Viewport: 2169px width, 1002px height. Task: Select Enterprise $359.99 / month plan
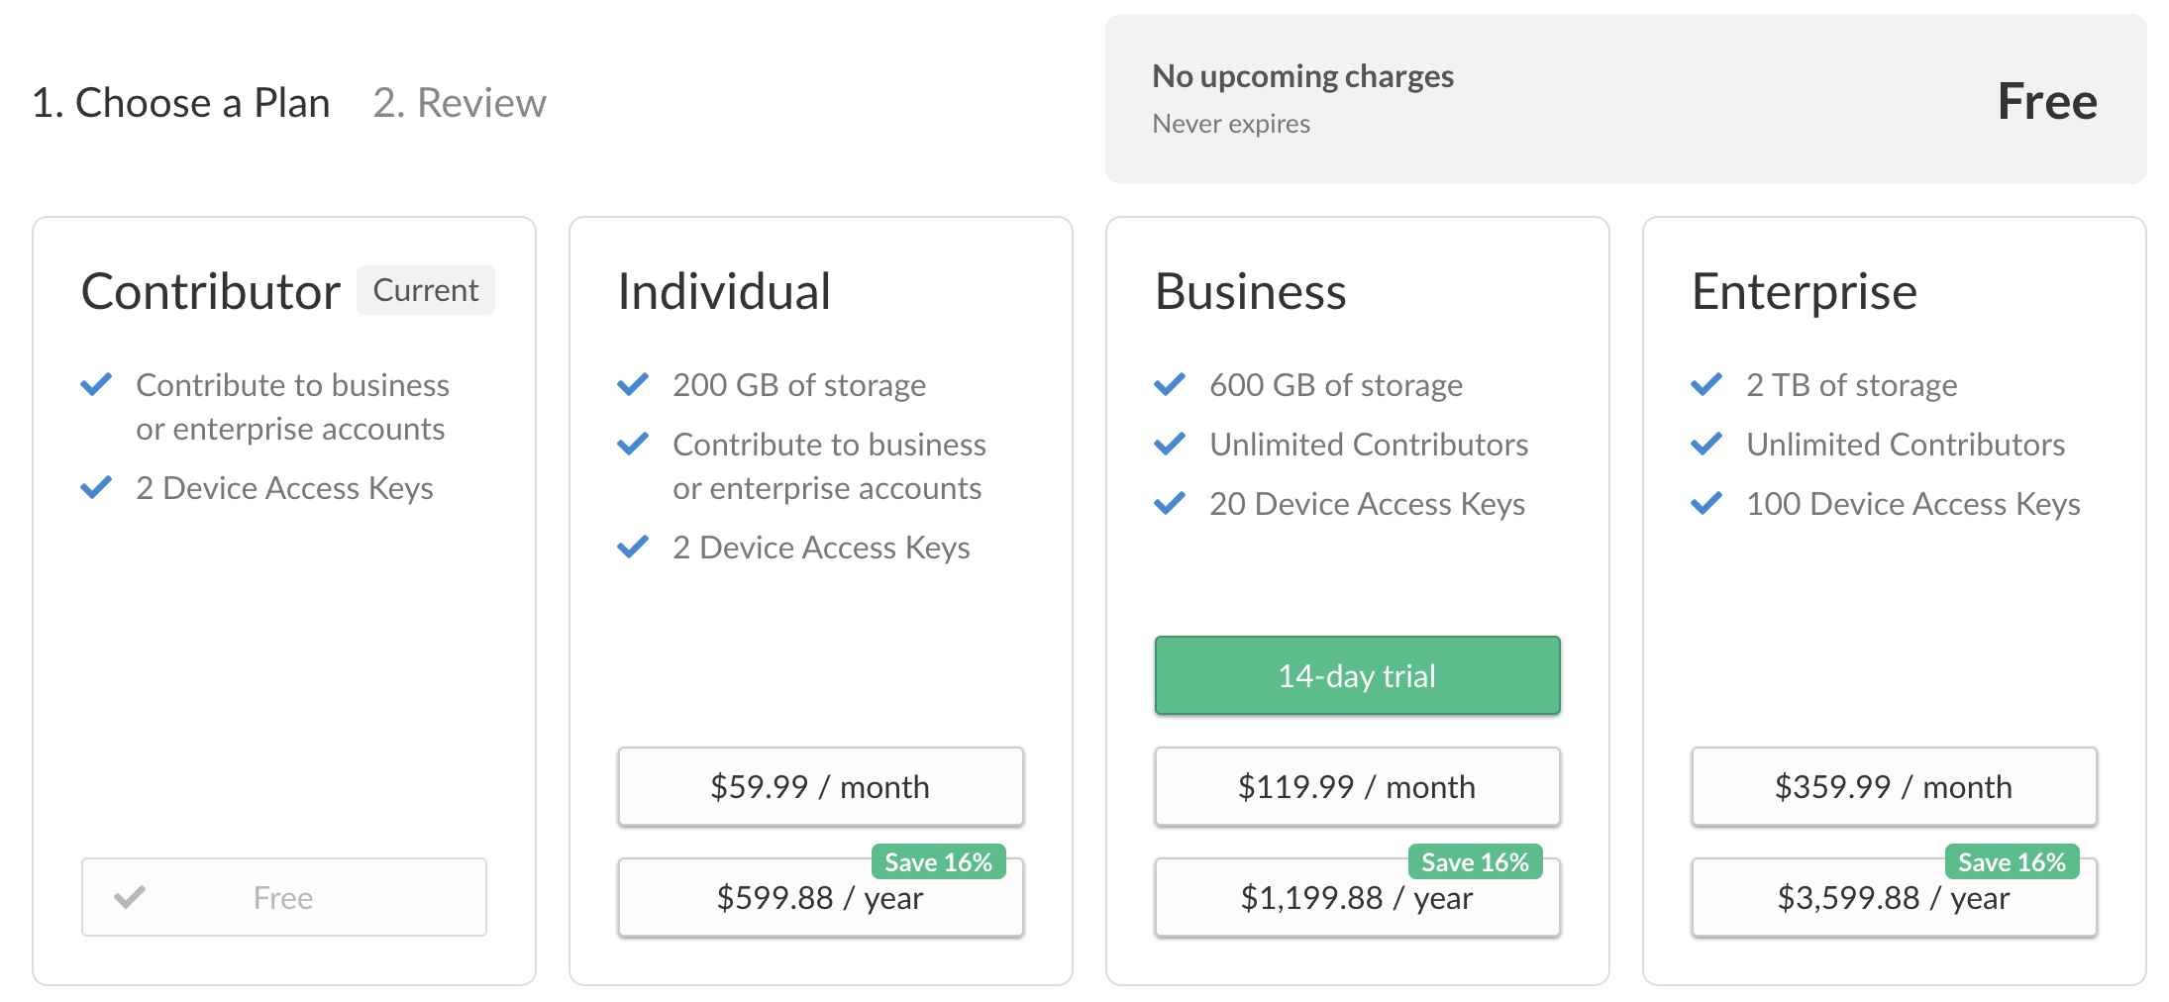point(1894,786)
